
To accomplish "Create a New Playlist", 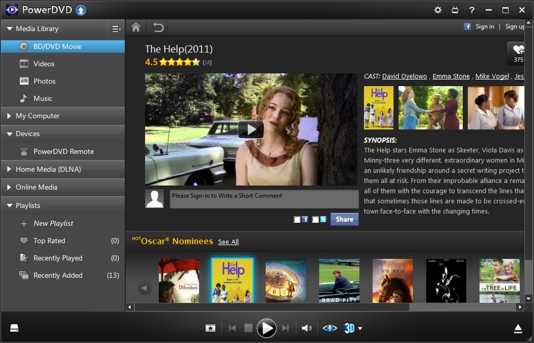I will point(63,223).
